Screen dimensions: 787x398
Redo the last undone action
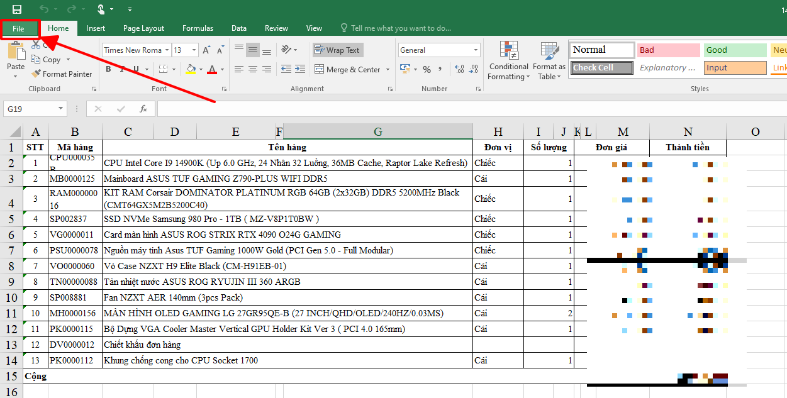(71, 9)
